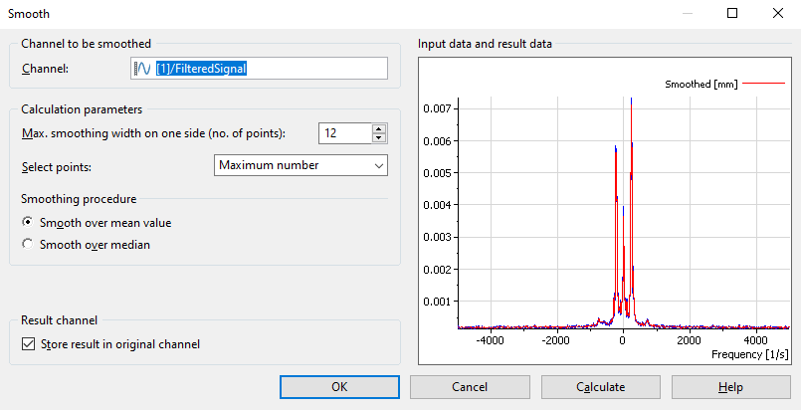Decrease smoothing width with the down arrow
801x410 pixels.
(379, 138)
